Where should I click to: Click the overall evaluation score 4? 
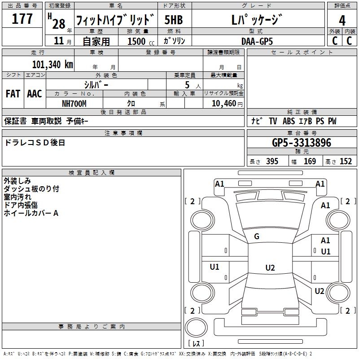(x=342, y=20)
